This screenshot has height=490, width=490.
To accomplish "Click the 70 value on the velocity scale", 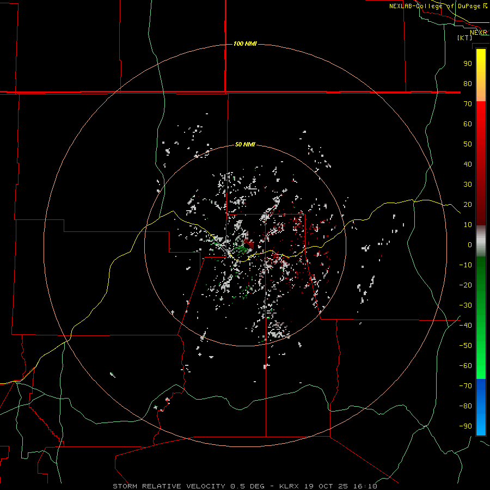I will pyautogui.click(x=468, y=104).
